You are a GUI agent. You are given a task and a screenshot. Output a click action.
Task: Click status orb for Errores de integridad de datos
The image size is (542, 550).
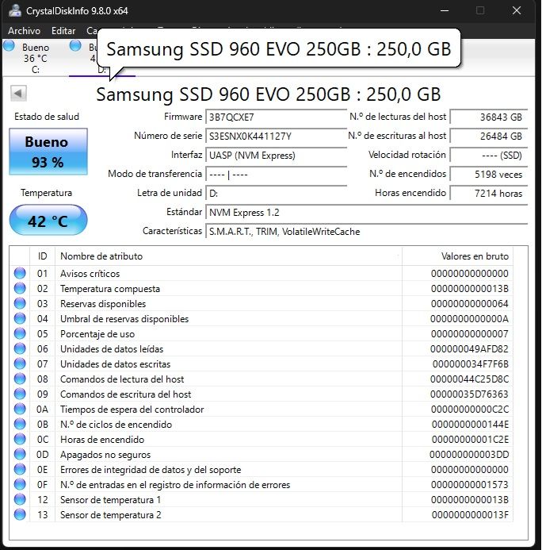[20, 469]
